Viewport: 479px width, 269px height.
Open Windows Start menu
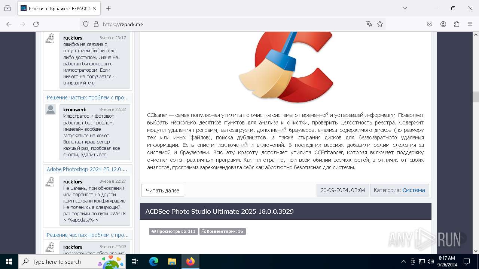[9, 262]
